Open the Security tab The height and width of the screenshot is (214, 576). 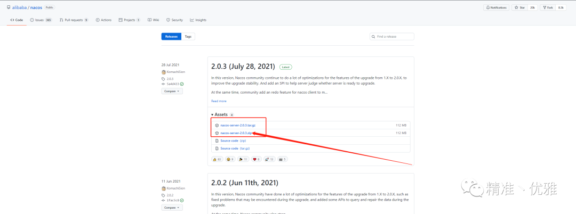tap(174, 20)
